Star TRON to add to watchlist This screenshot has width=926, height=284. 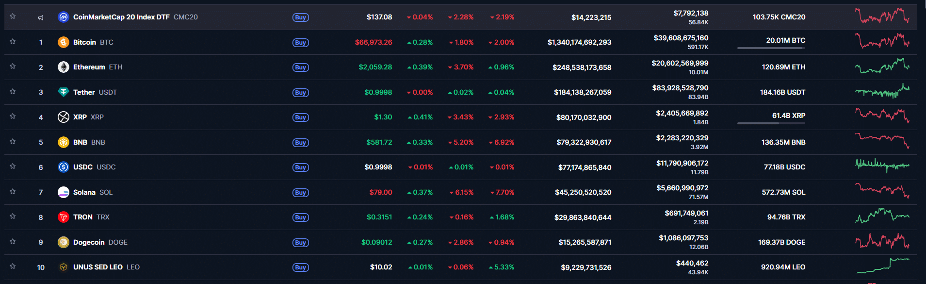[x=13, y=216]
